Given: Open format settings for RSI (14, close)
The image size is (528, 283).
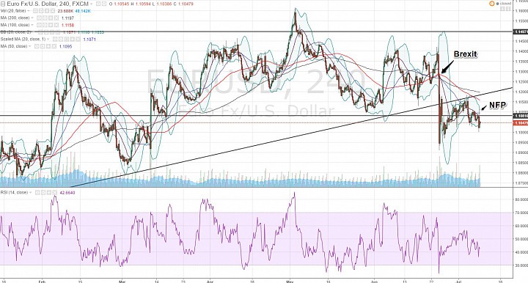Looking at the screenshot, I should pos(43,193).
